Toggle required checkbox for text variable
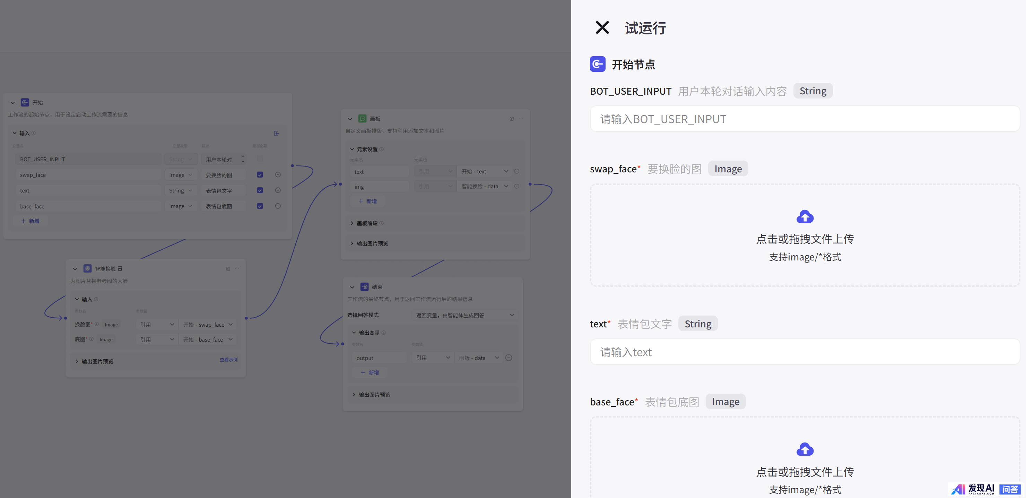The height and width of the screenshot is (498, 1026). pyautogui.click(x=260, y=190)
